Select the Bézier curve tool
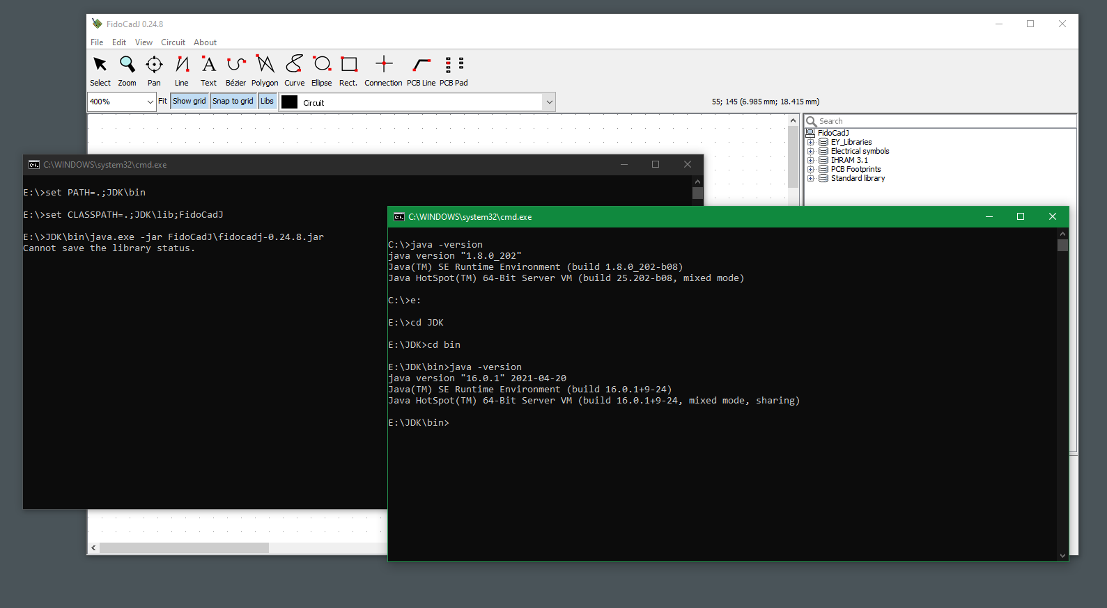This screenshot has width=1107, height=608. tap(235, 70)
